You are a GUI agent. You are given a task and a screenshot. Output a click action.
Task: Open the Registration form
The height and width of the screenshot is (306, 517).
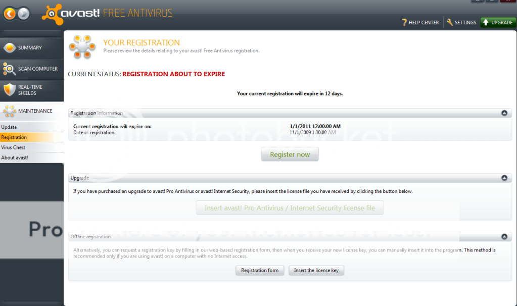[260, 271]
